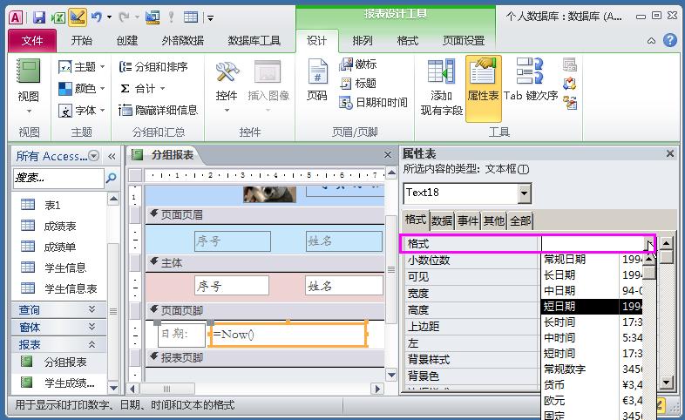This screenshot has width=685, height=420.
Task: Click the Help question mark icon
Action: click(x=669, y=40)
